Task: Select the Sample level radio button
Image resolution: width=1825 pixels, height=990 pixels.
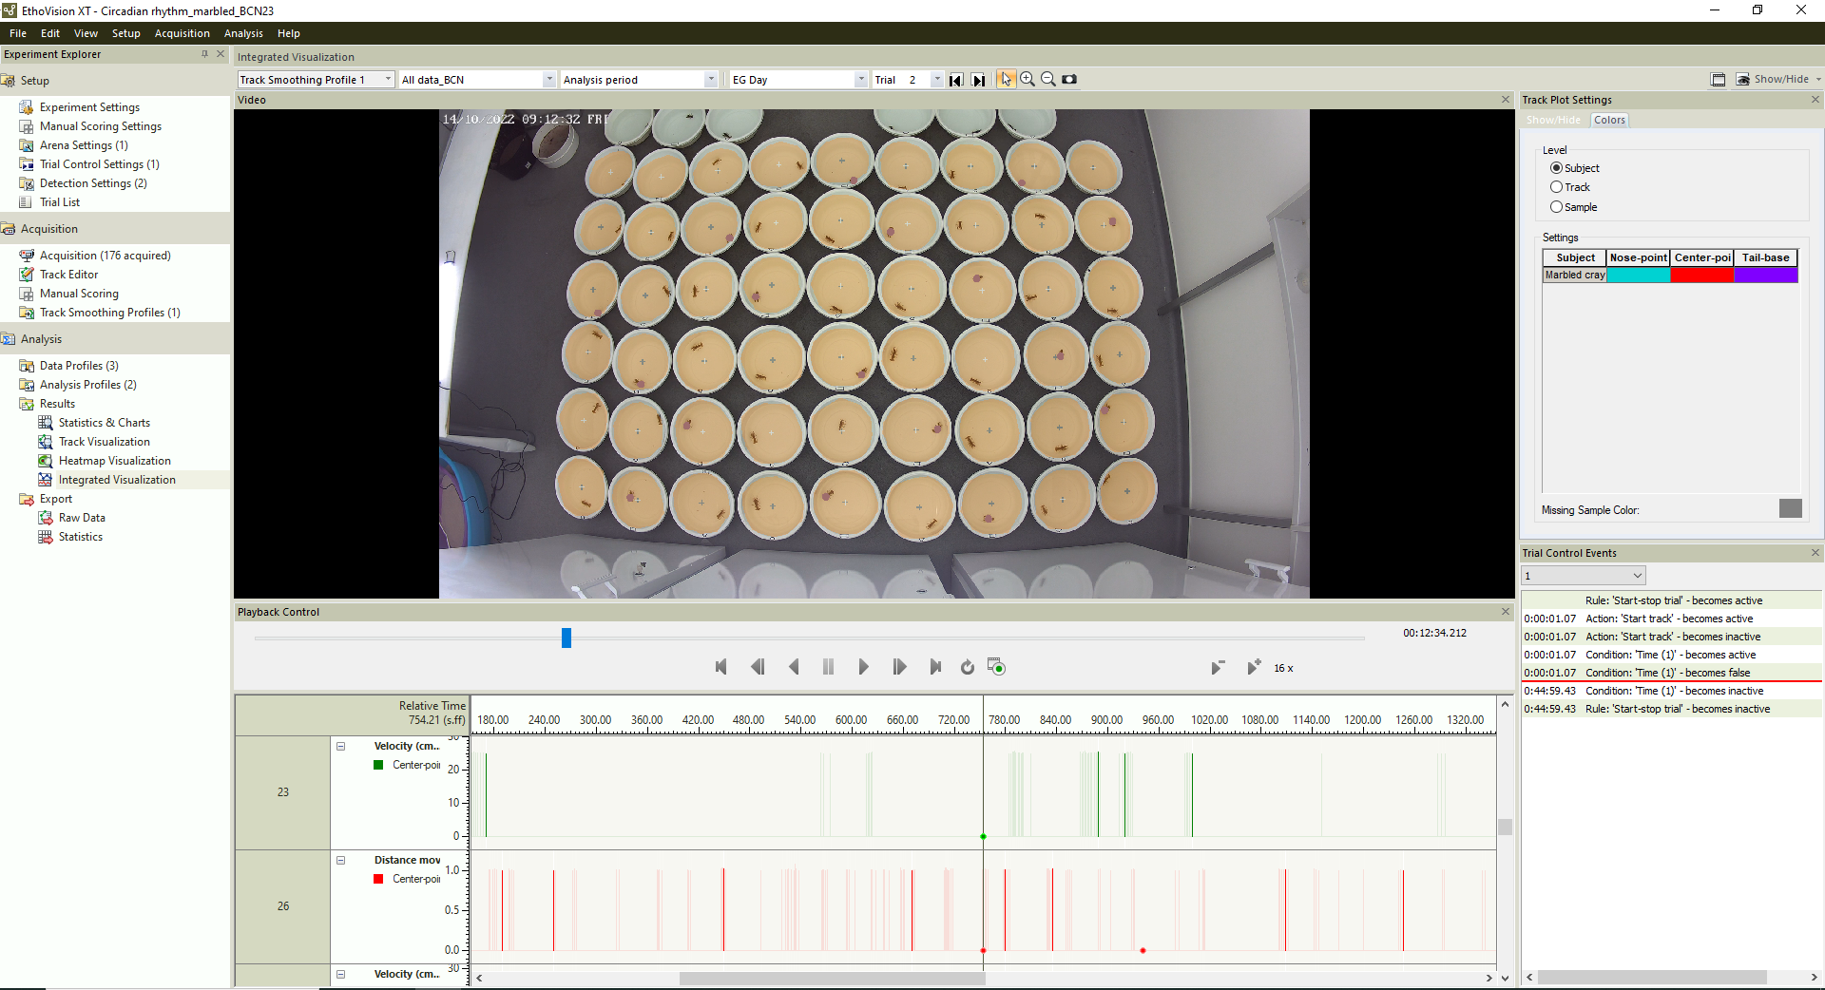Action: (1556, 207)
